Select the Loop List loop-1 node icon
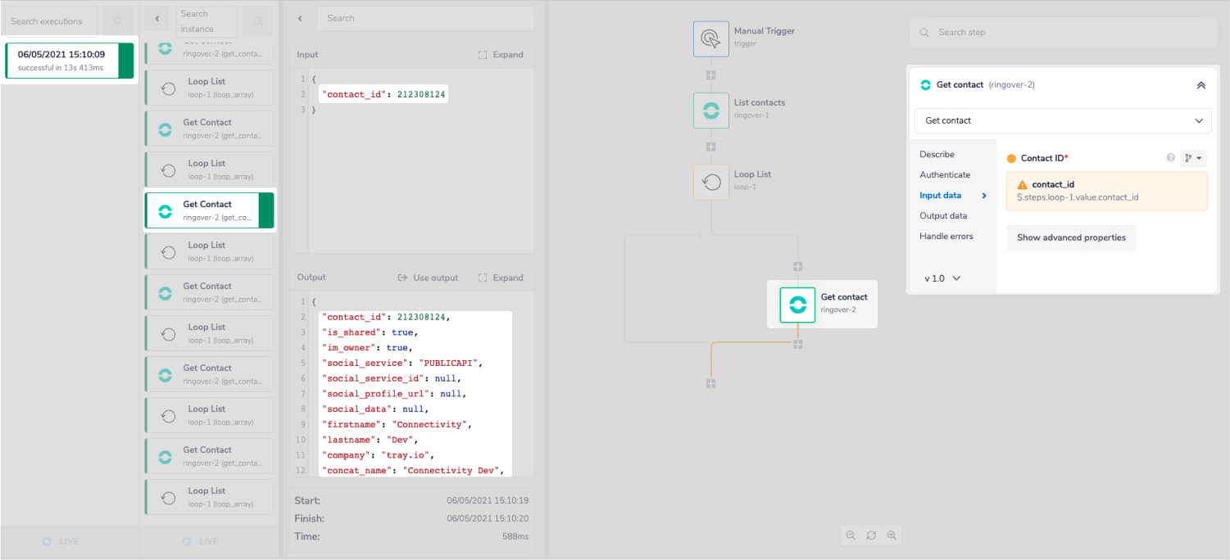 coord(710,182)
